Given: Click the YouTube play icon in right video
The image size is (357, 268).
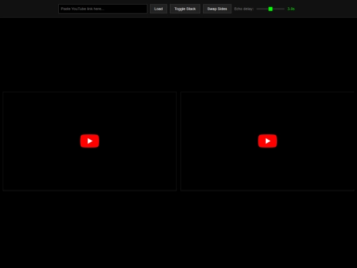Looking at the screenshot, I should [x=267, y=141].
